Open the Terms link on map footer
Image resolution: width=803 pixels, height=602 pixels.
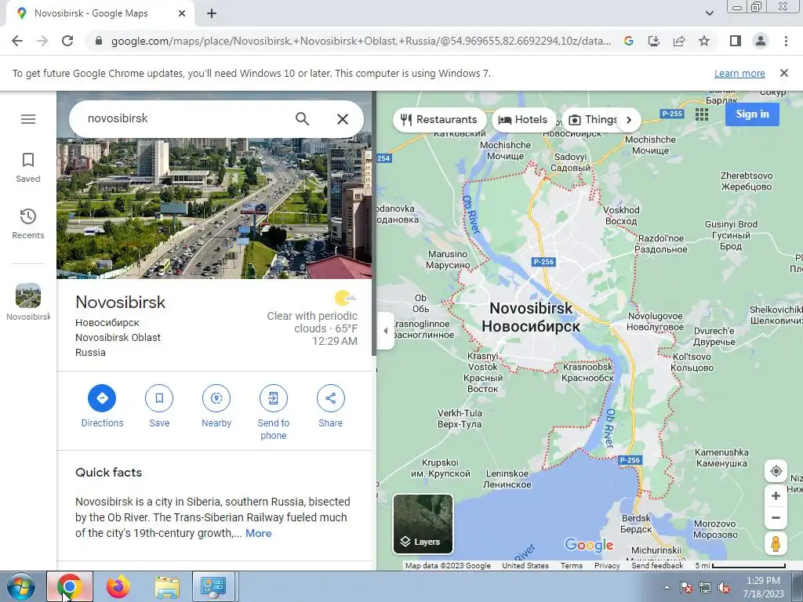click(x=572, y=566)
